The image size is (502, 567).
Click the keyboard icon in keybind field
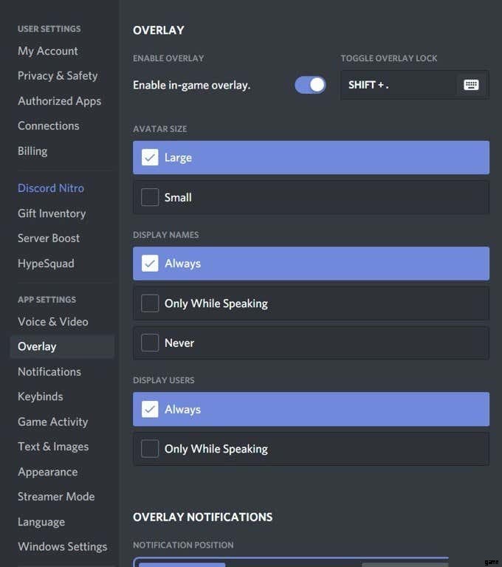click(x=471, y=85)
